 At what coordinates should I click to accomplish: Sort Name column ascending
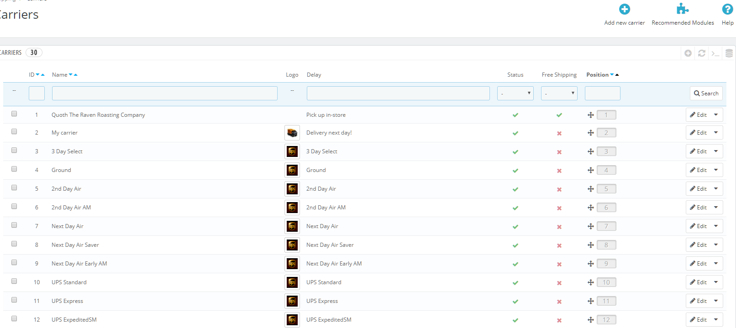point(76,75)
